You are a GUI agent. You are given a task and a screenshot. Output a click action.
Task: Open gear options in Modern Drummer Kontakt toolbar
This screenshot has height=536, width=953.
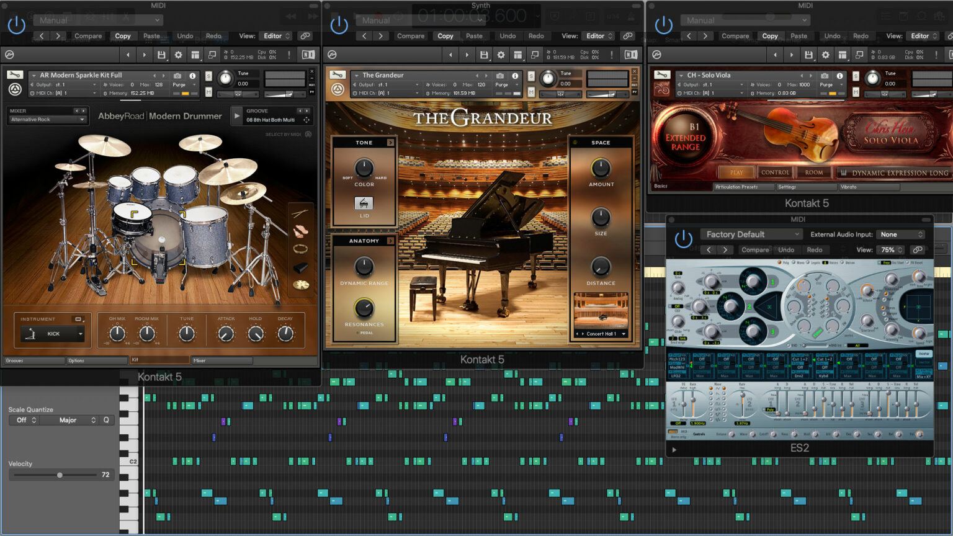(x=179, y=55)
